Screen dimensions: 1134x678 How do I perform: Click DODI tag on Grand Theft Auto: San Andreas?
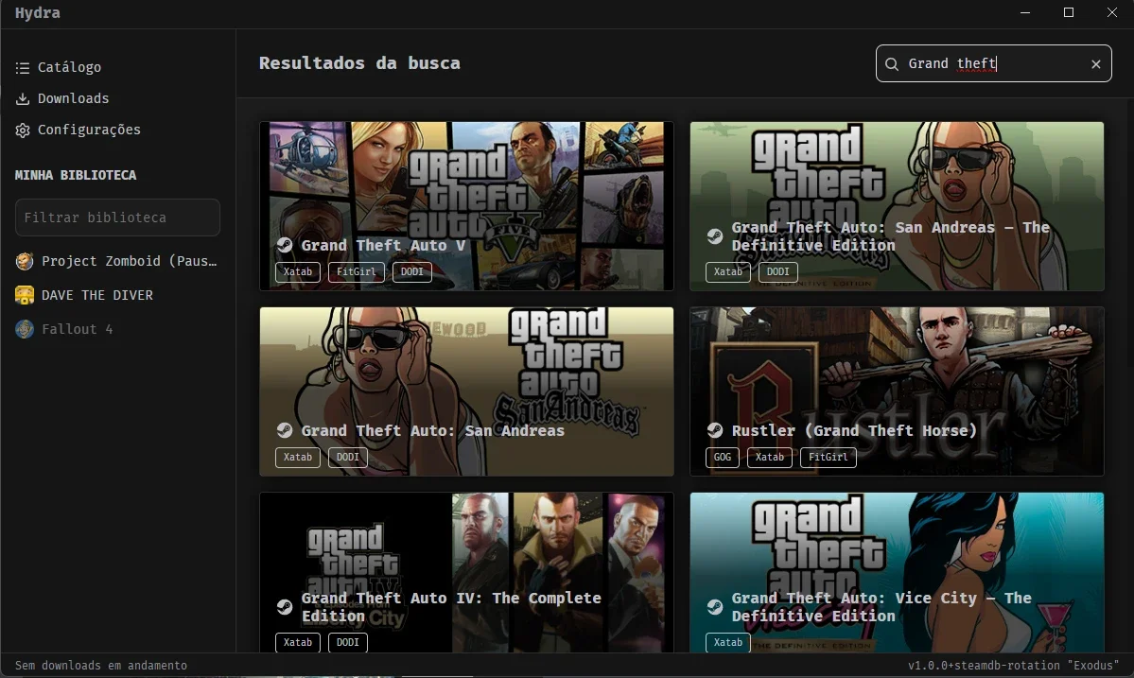point(348,457)
